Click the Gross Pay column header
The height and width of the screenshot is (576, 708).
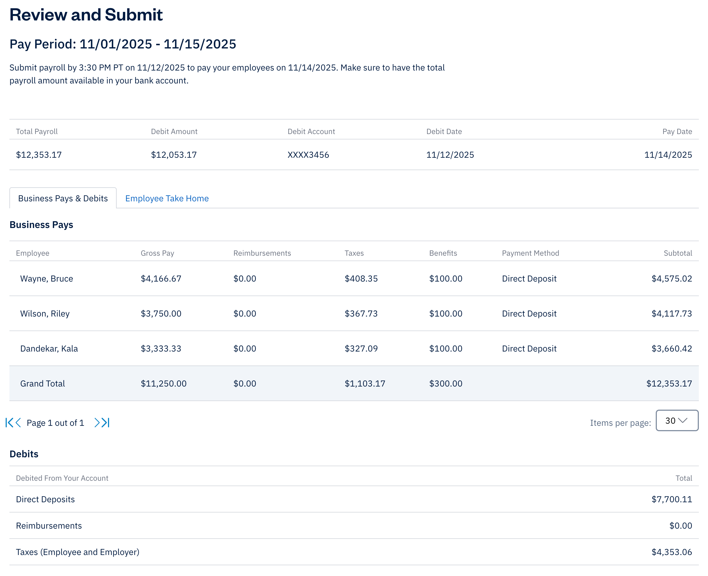click(157, 253)
